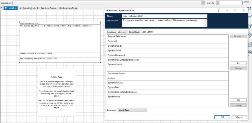Open the Language dropdown showing Visual Basic
Viewport: 252px width, 123px height.
[x=132, y=110]
